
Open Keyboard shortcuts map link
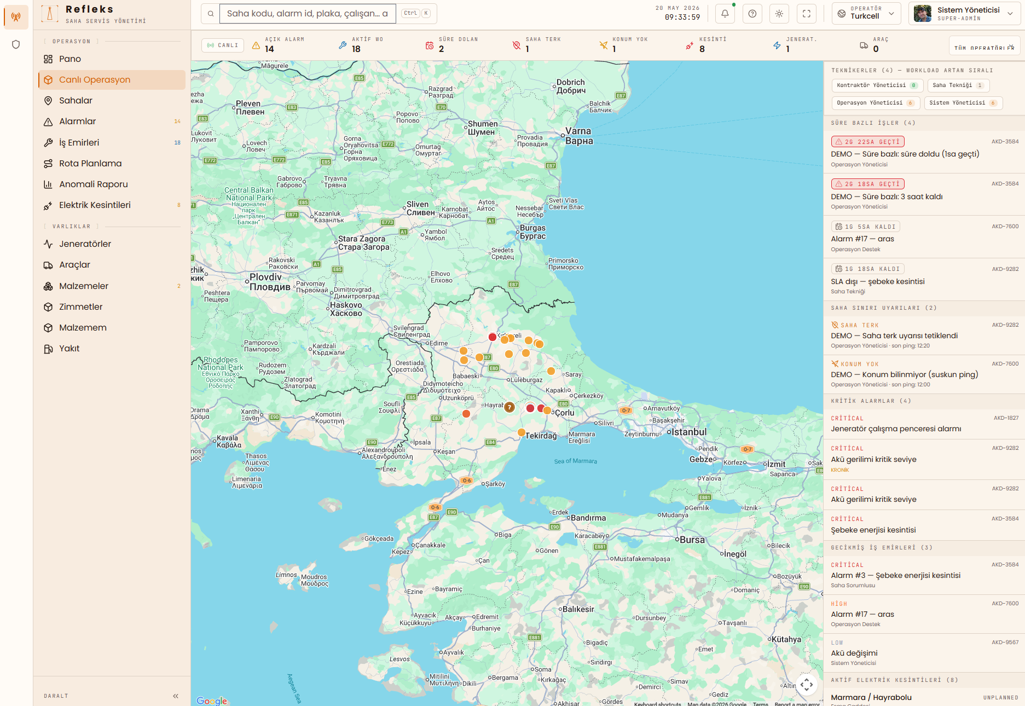coord(657,704)
